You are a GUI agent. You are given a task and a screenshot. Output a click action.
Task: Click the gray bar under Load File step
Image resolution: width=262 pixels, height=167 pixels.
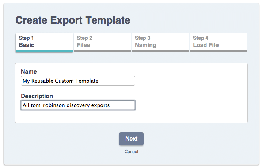(218, 51)
